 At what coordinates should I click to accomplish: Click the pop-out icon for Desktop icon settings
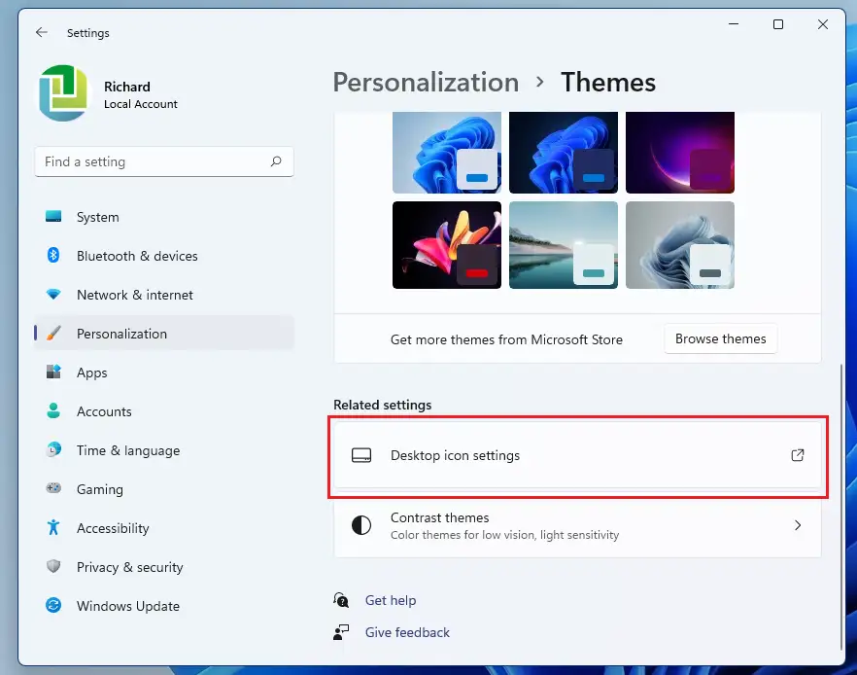point(798,455)
